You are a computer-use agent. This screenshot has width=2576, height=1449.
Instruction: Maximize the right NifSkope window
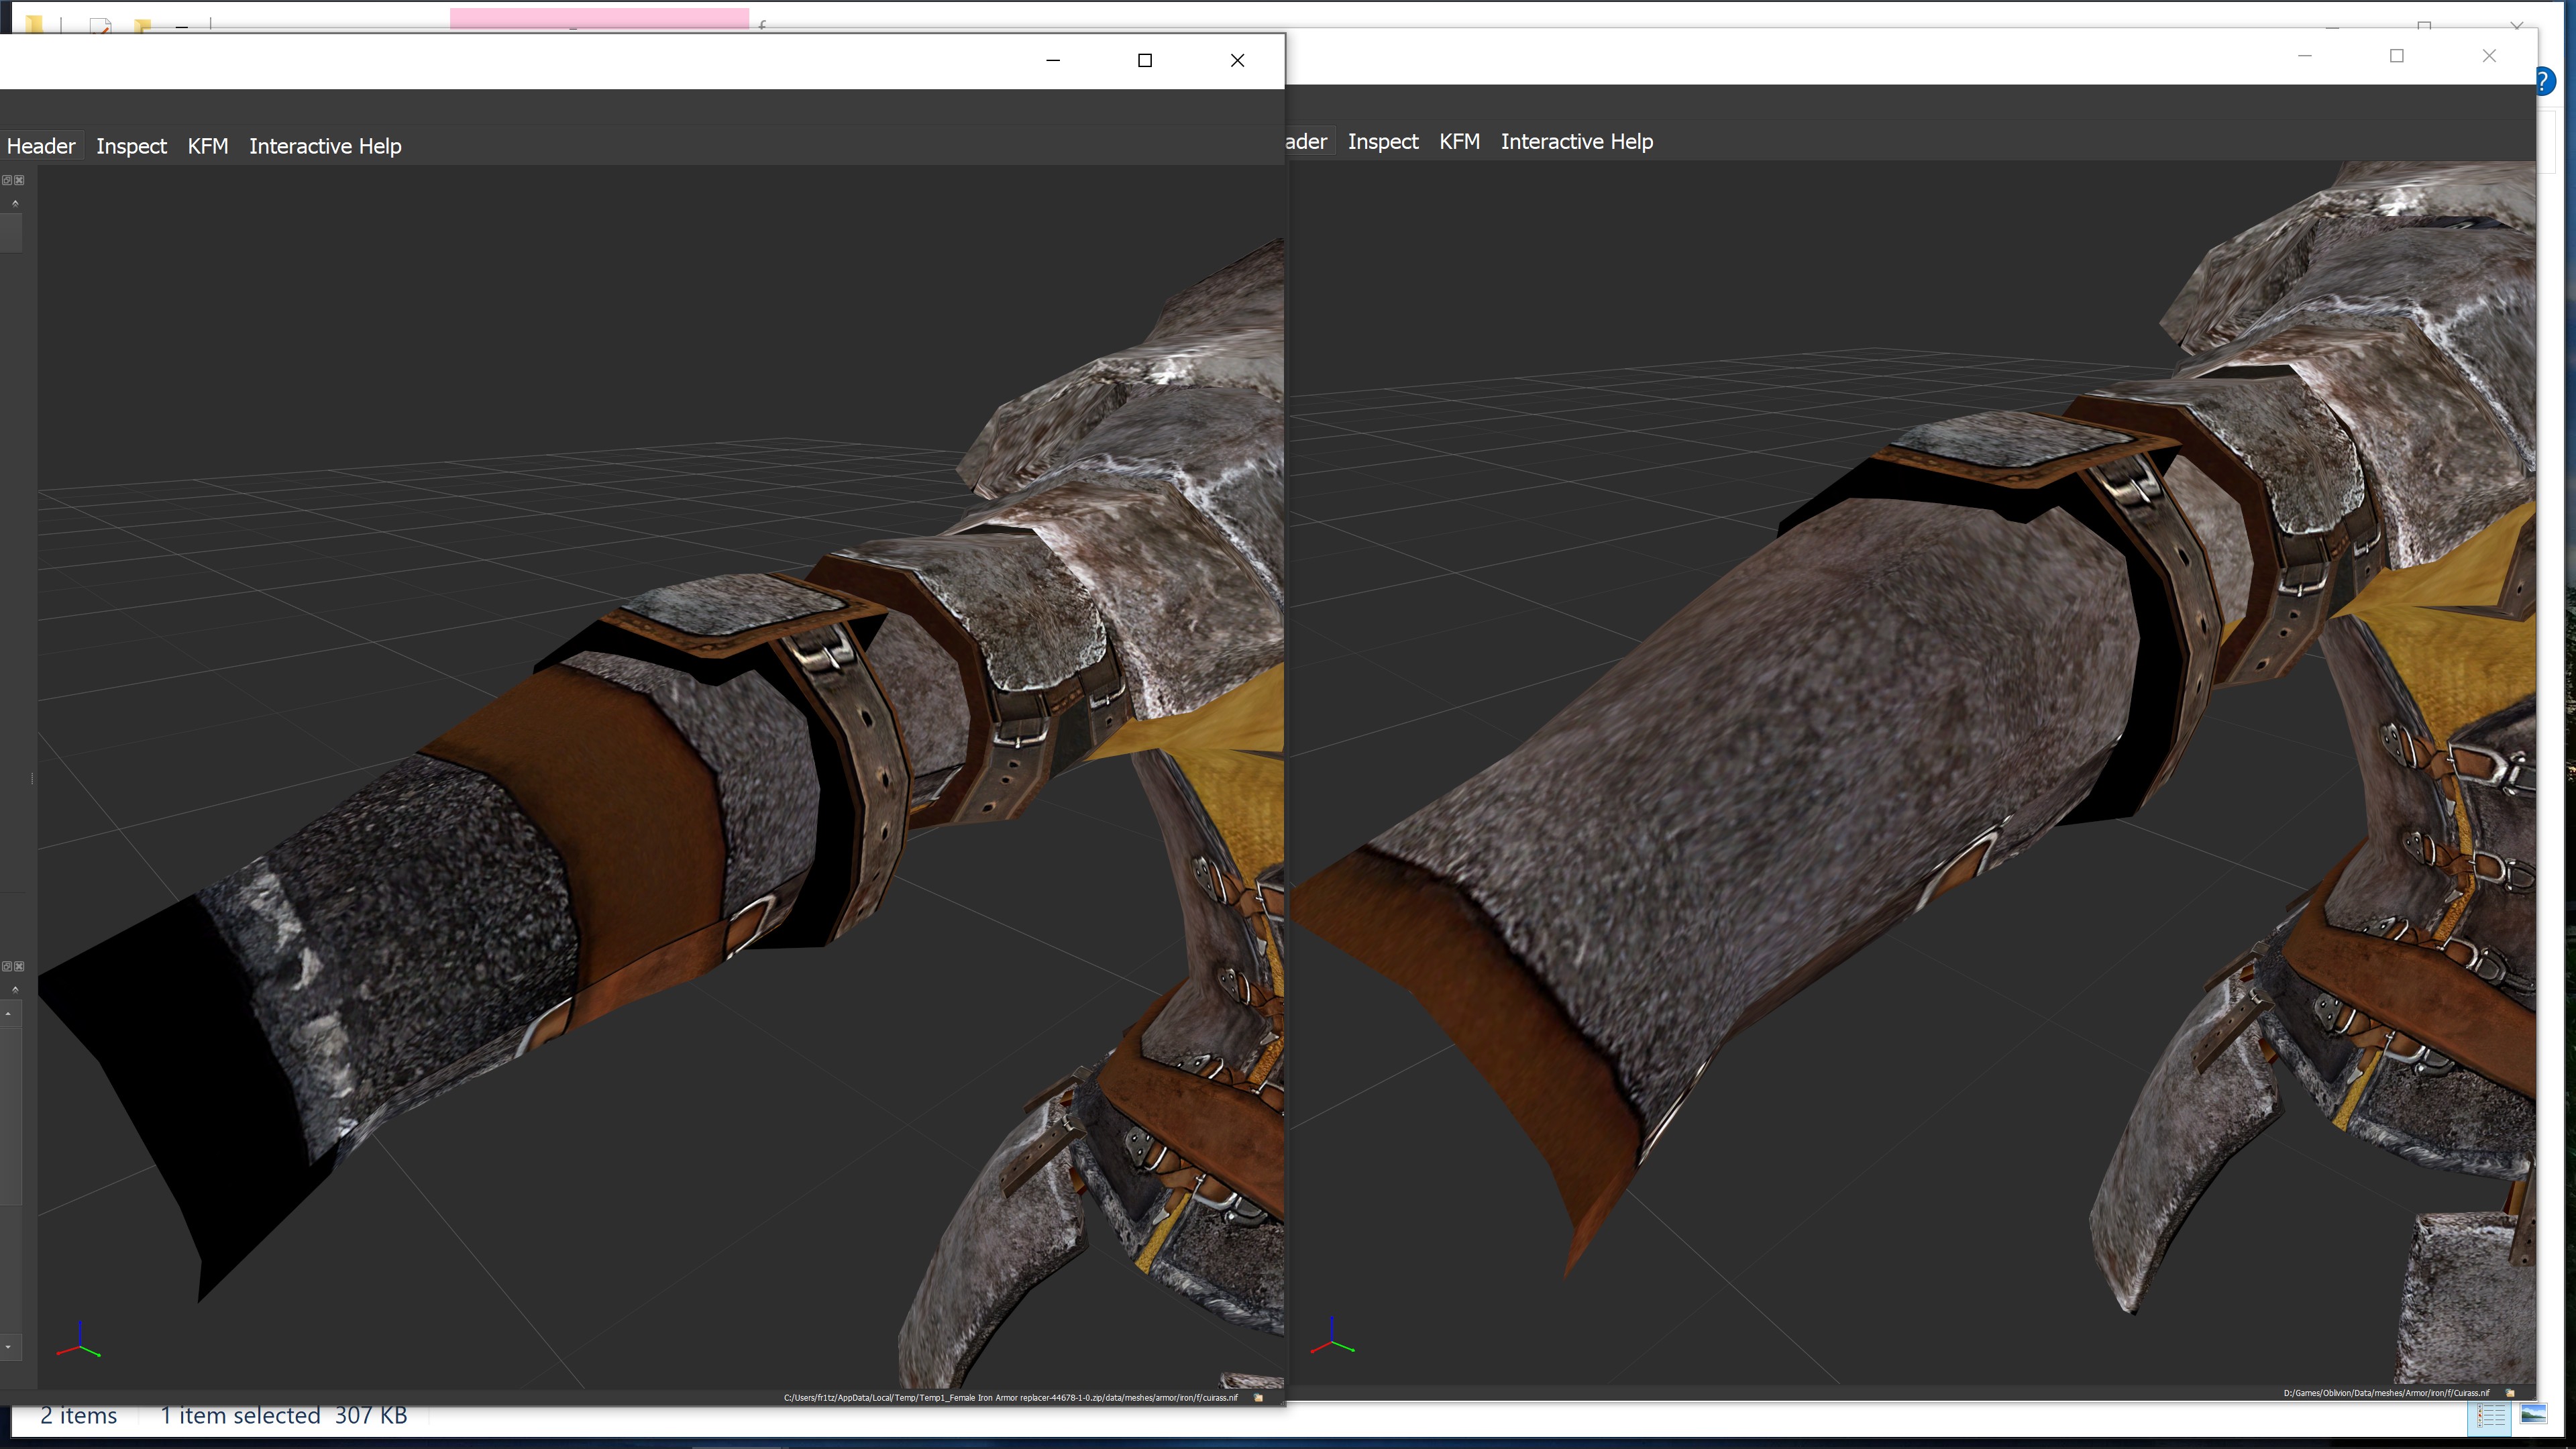2397,56
